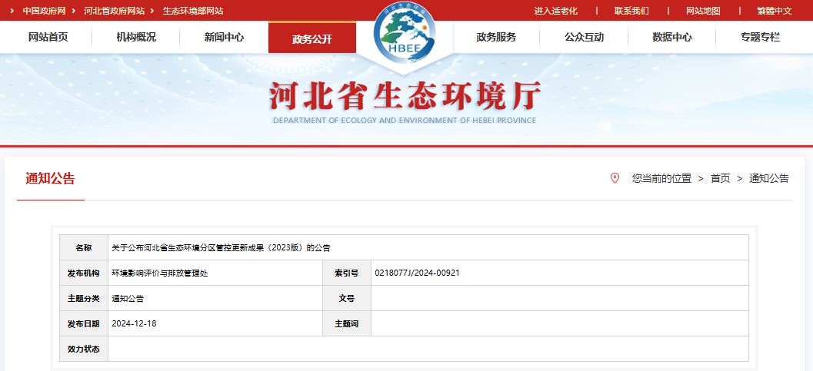Screen dimensions: 813x371
Task: Open 机构概况 menu
Action: coord(136,38)
